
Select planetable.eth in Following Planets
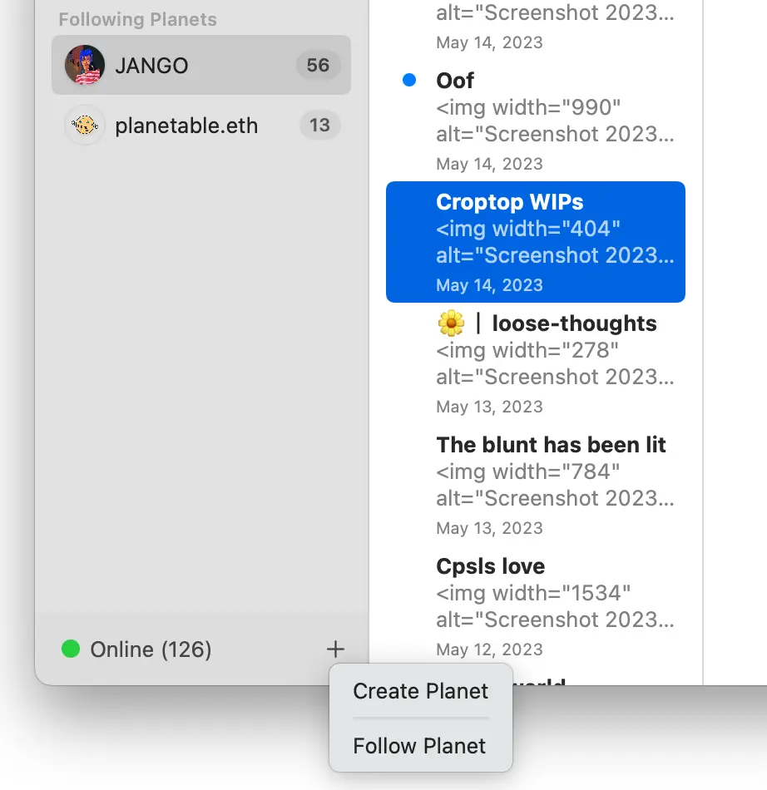pos(186,126)
